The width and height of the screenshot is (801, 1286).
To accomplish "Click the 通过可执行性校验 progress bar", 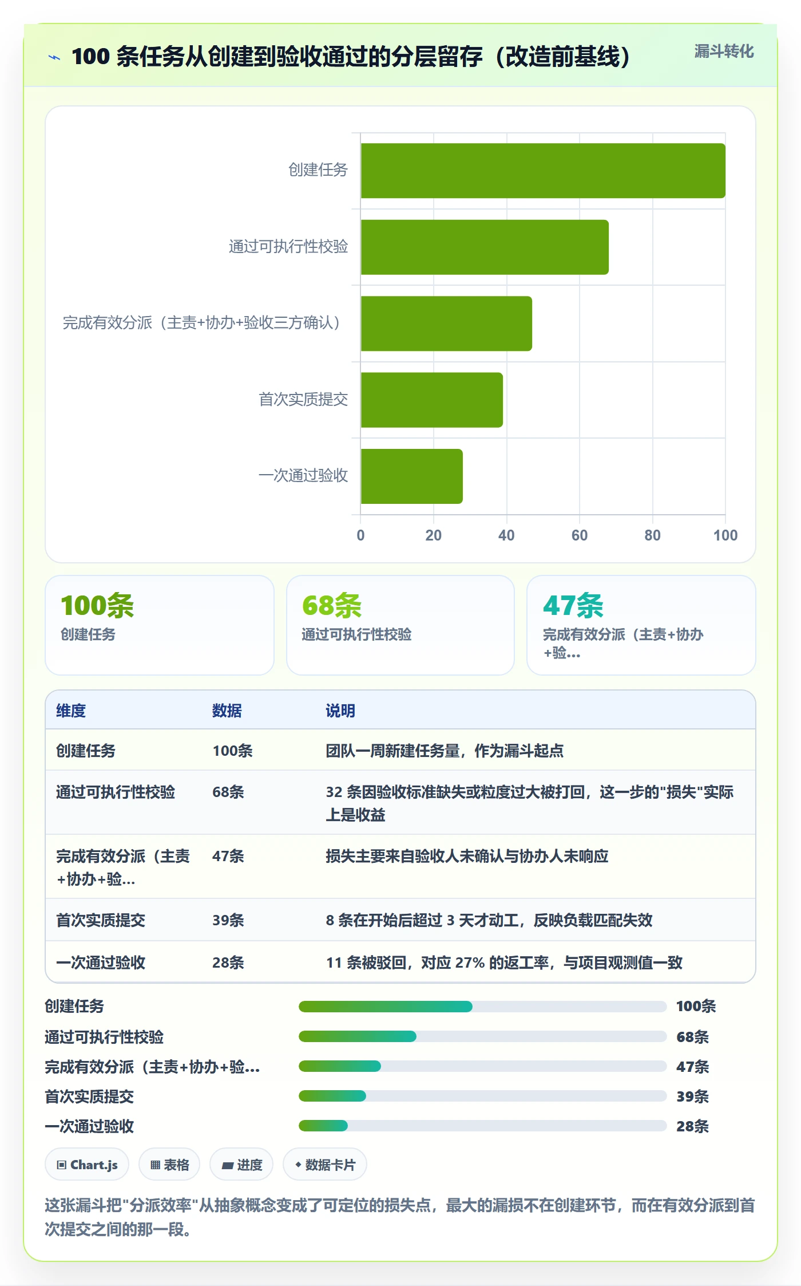I will pos(483,1036).
